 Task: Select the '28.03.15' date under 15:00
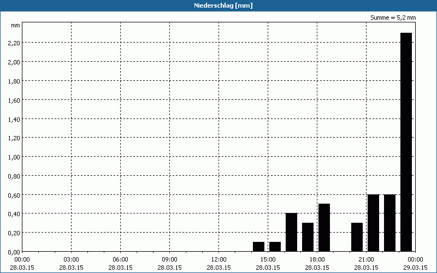pyautogui.click(x=268, y=268)
